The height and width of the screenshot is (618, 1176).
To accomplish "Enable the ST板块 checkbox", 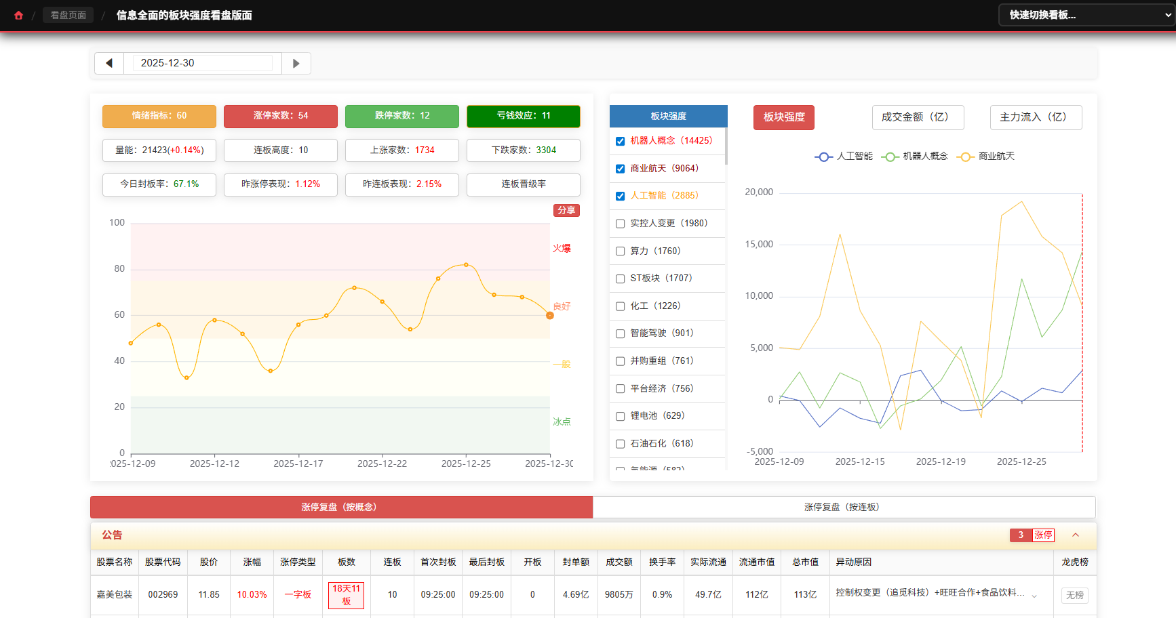I will pyautogui.click(x=620, y=279).
